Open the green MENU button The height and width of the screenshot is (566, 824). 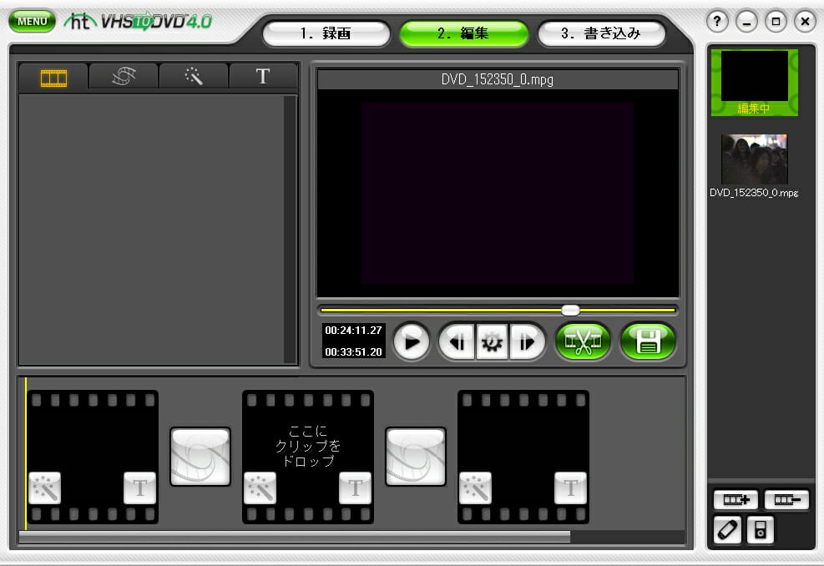[32, 21]
